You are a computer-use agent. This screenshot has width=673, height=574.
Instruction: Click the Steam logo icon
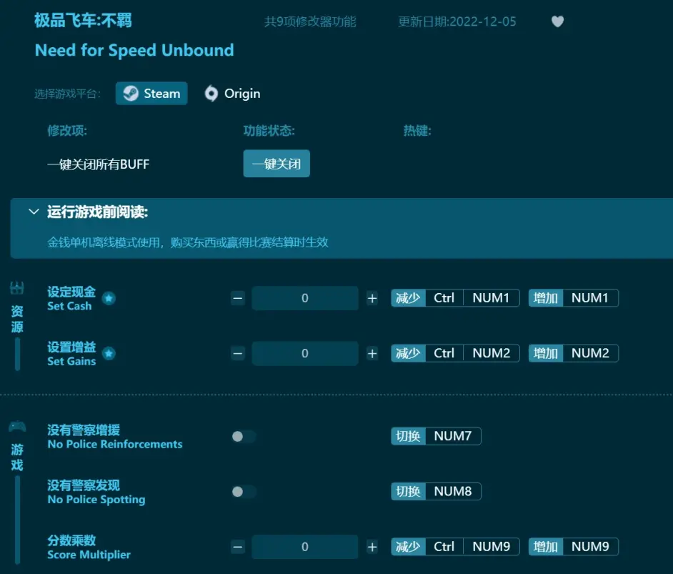click(x=131, y=93)
